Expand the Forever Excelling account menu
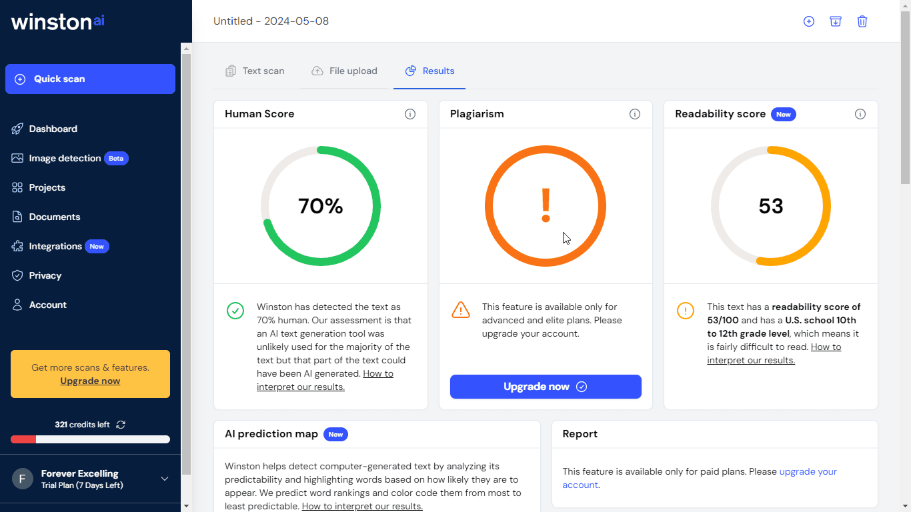 [165, 479]
